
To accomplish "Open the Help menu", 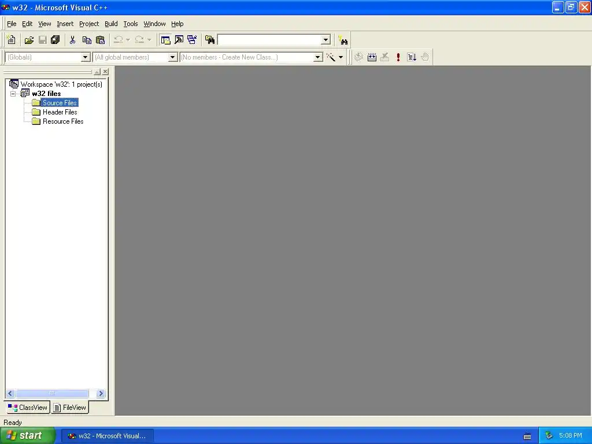I will point(177,24).
